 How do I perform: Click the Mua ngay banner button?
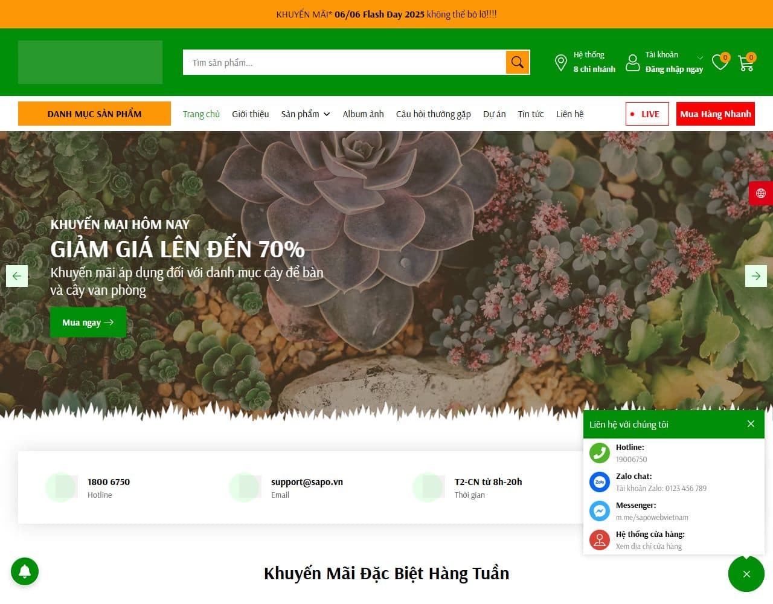click(x=88, y=322)
